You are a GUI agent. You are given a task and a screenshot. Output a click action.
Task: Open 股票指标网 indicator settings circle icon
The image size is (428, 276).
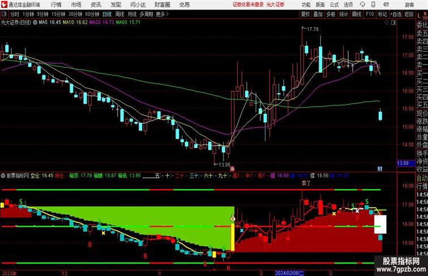coord(3,176)
